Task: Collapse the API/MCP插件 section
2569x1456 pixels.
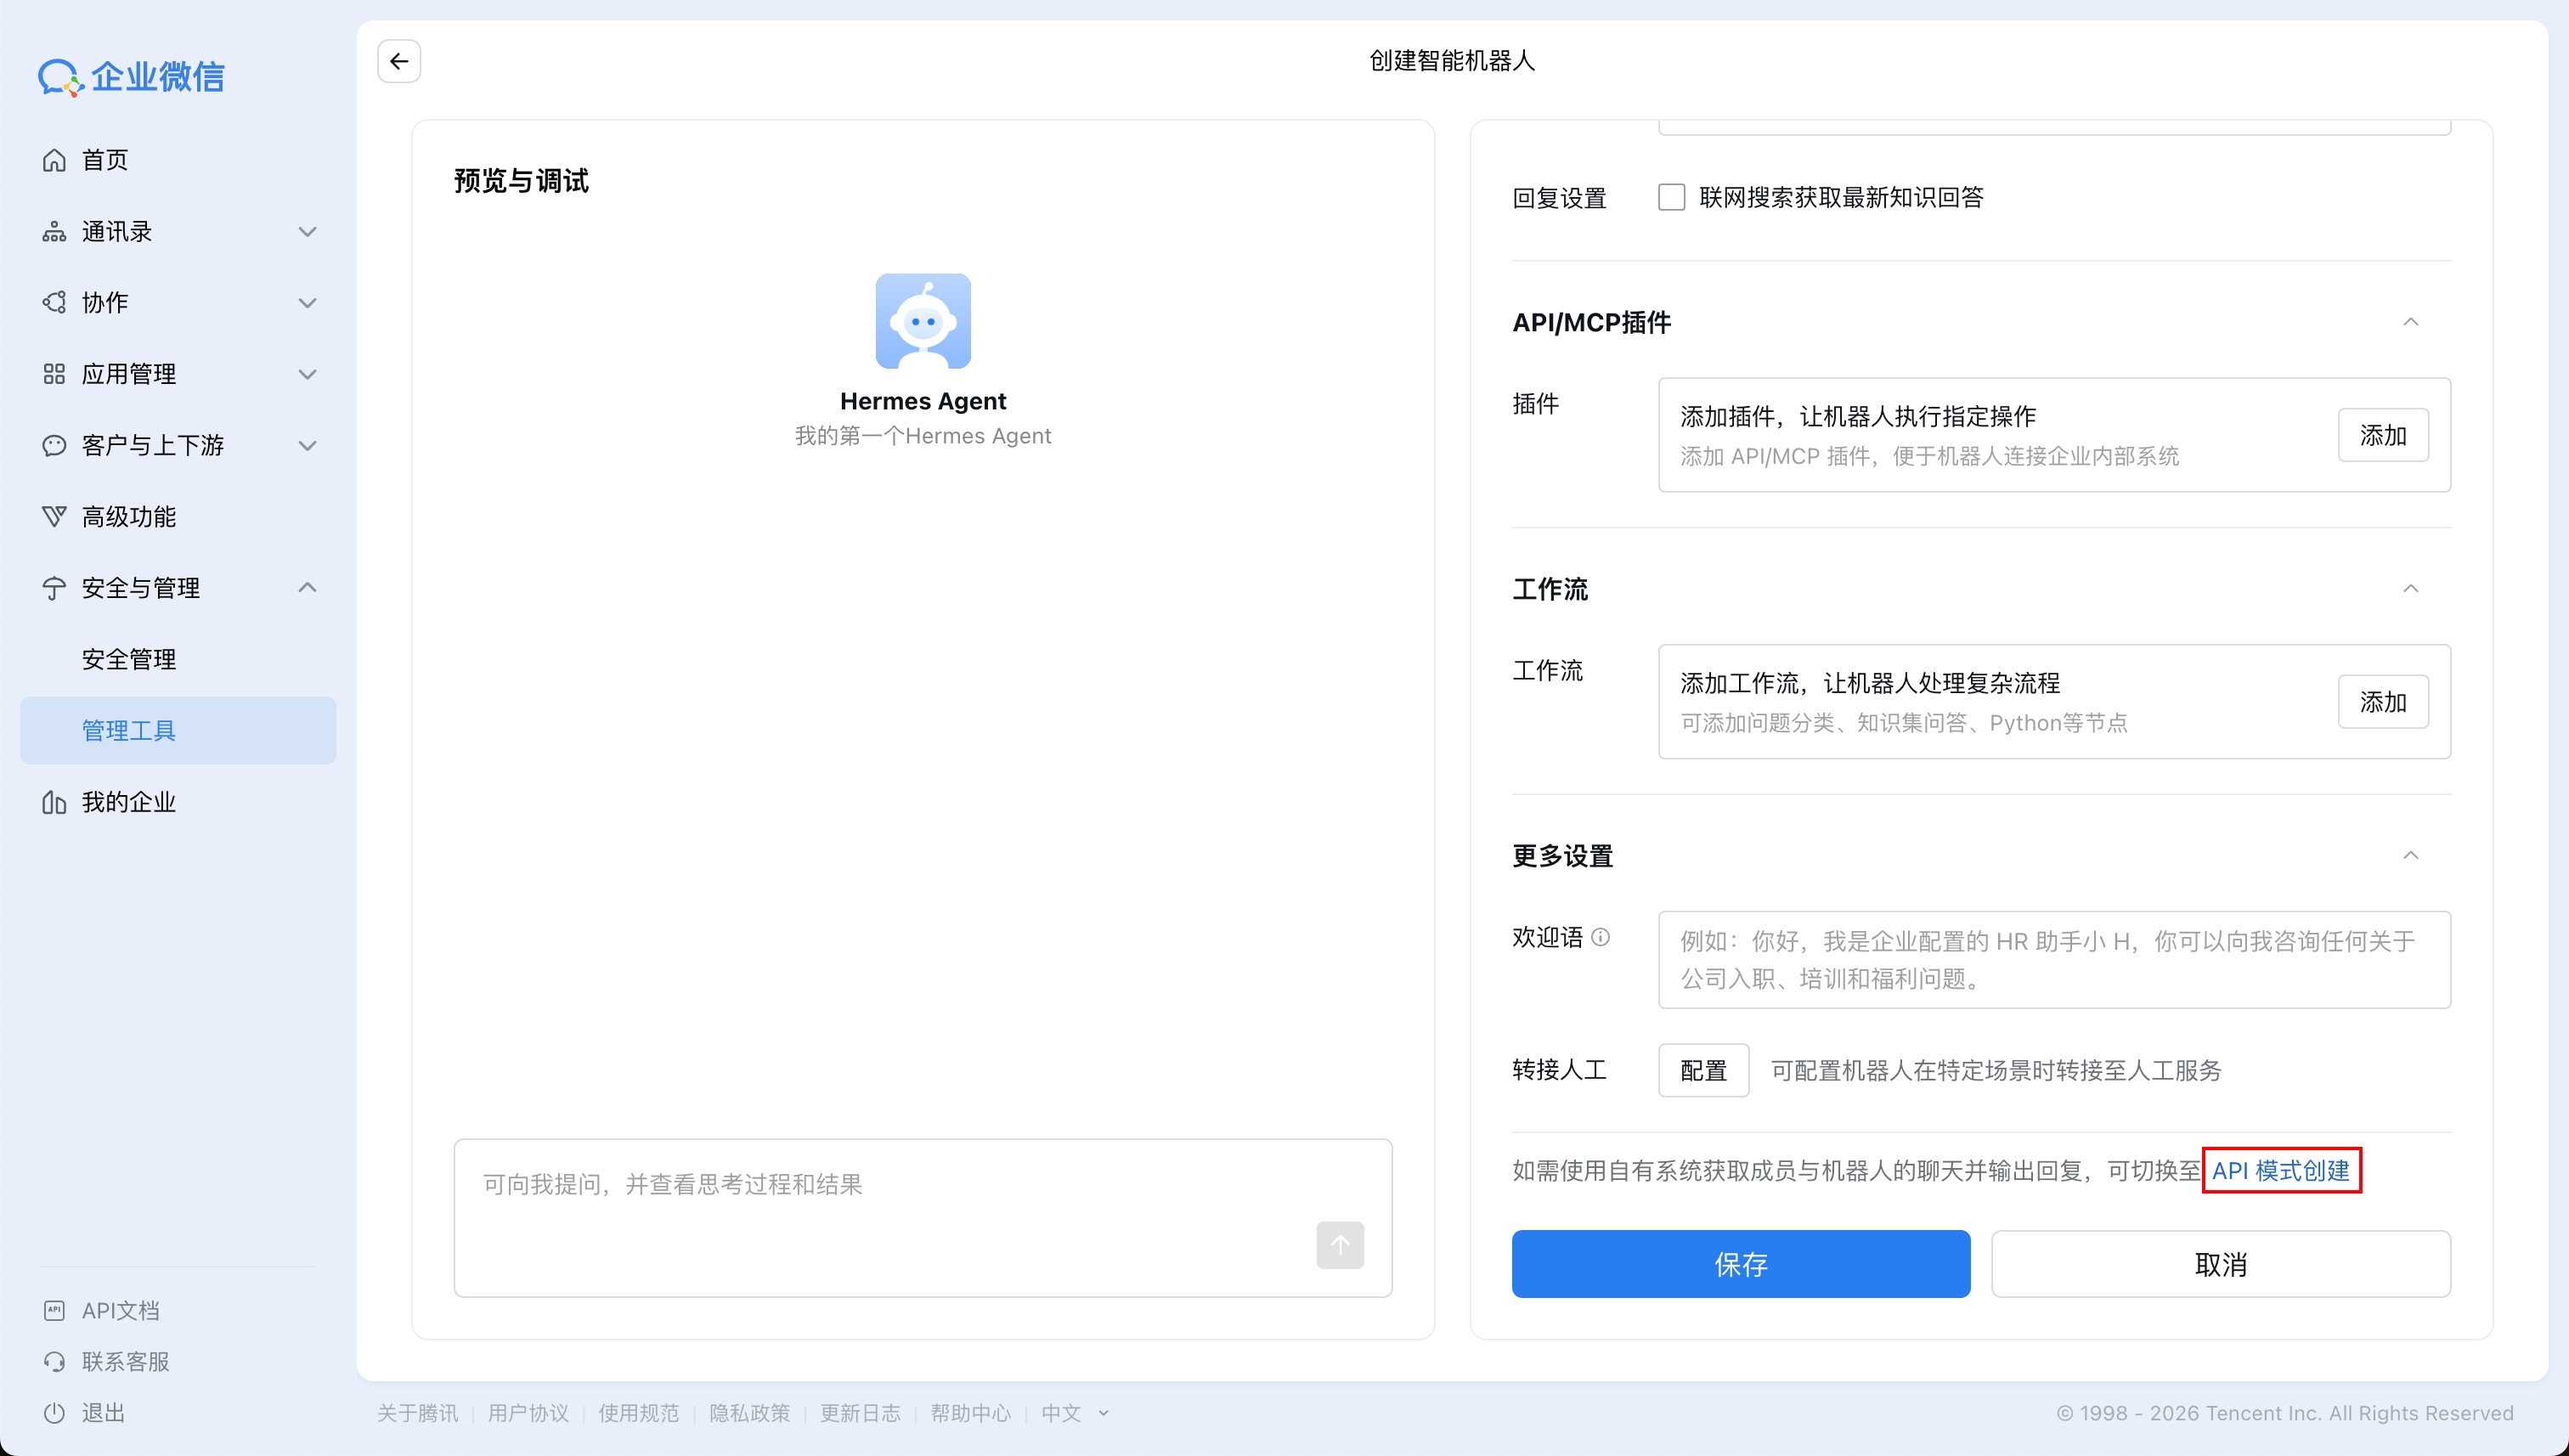Action: [x=2411, y=322]
